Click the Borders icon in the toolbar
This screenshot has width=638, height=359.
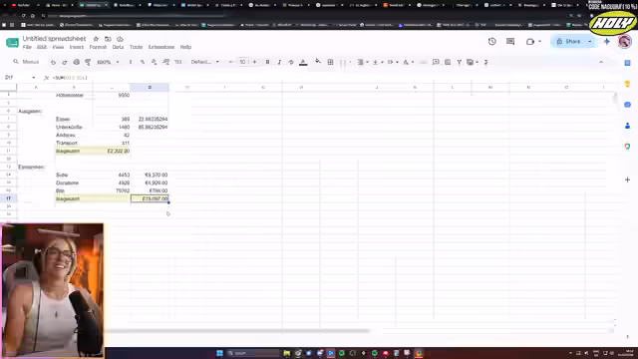(330, 62)
